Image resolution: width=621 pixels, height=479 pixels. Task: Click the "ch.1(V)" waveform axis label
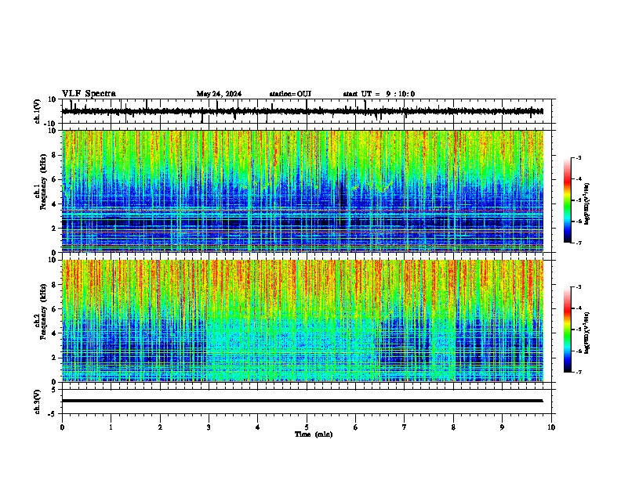(x=38, y=111)
